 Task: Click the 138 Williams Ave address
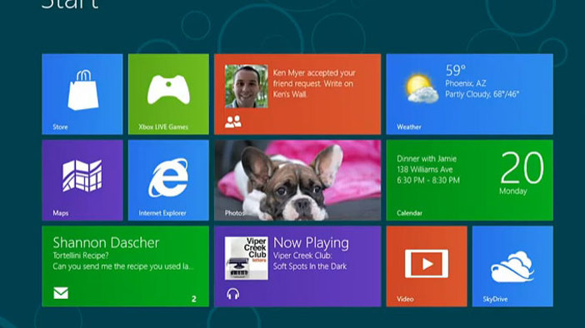point(424,170)
